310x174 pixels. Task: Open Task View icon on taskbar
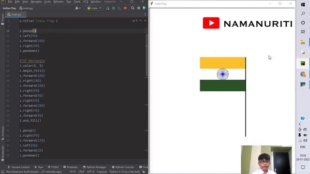pyautogui.click(x=303, y=31)
